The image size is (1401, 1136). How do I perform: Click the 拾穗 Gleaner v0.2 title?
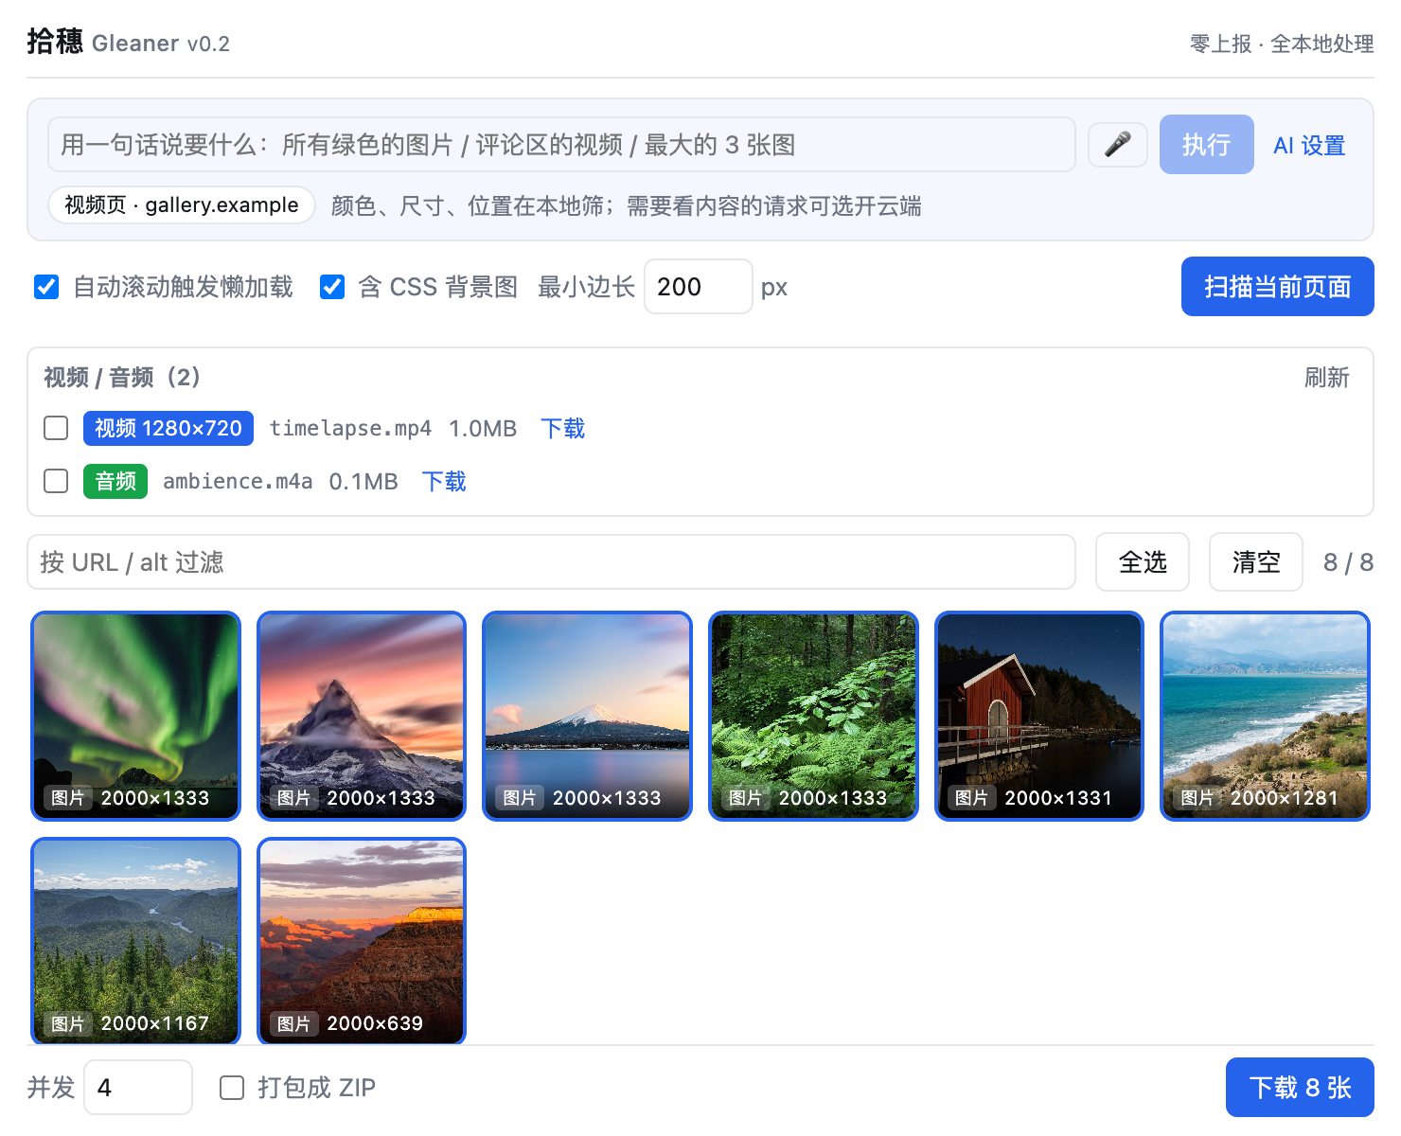(129, 43)
